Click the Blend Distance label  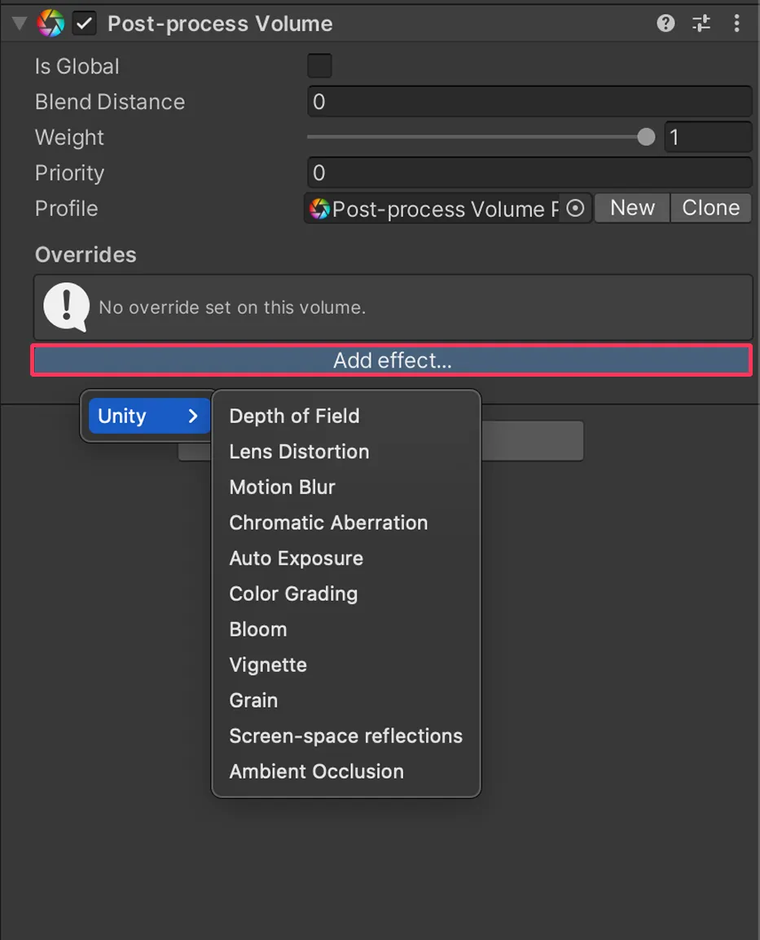(x=110, y=102)
